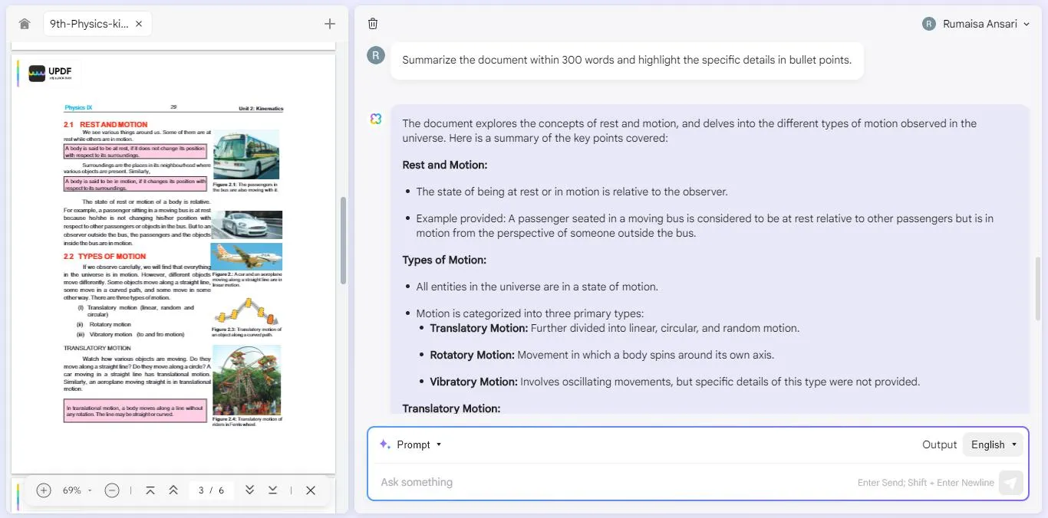The height and width of the screenshot is (518, 1048).
Task: Click the '2.1 REST AND MOTION' heading
Action: (x=106, y=124)
